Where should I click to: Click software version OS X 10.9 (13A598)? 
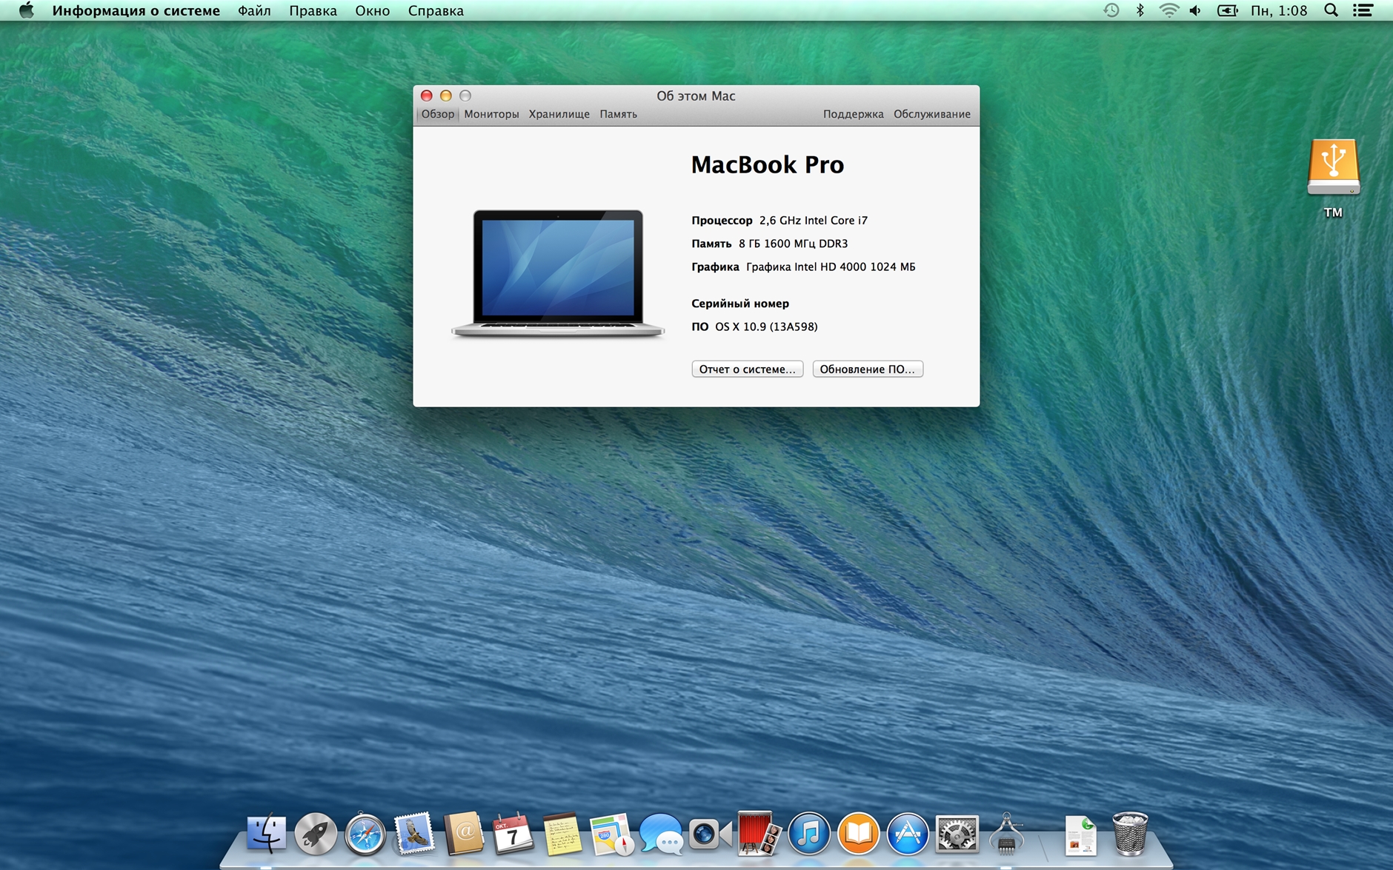766,327
